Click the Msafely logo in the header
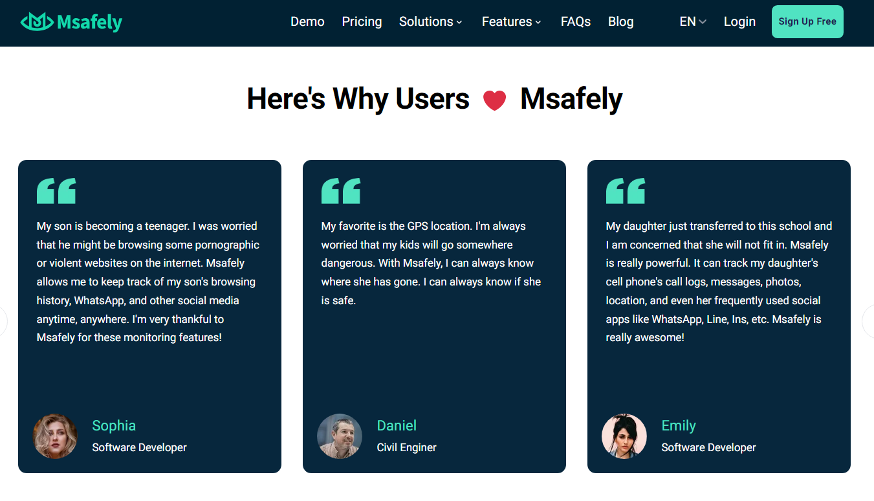The height and width of the screenshot is (501, 874). 71,22
